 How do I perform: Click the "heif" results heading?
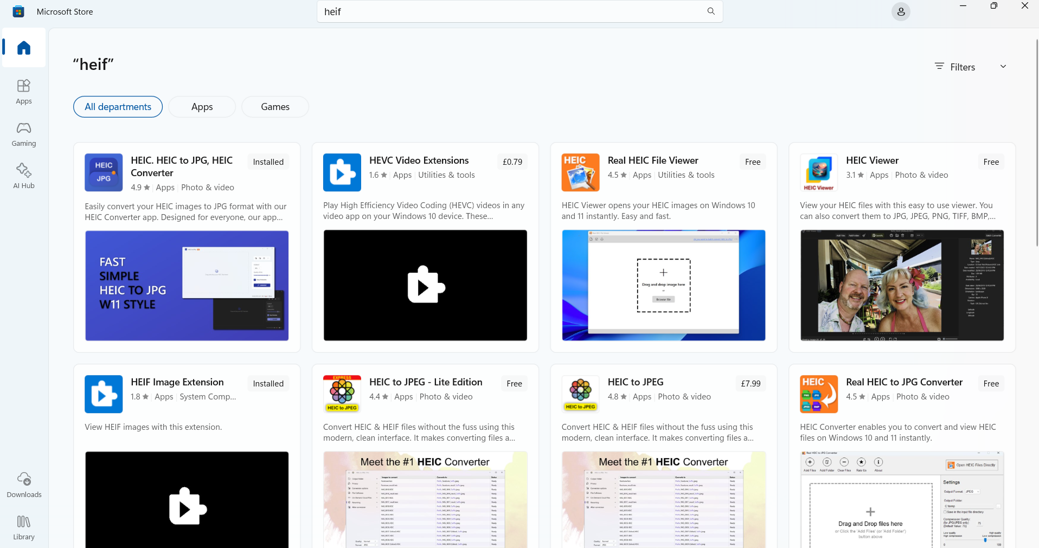(93, 65)
